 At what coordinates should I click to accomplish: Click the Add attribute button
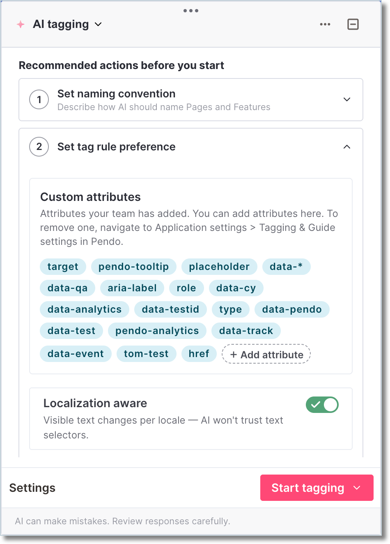click(266, 354)
